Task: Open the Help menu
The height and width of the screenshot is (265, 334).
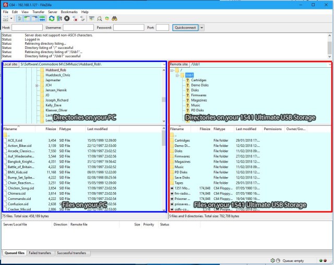Action: [x=85, y=12]
